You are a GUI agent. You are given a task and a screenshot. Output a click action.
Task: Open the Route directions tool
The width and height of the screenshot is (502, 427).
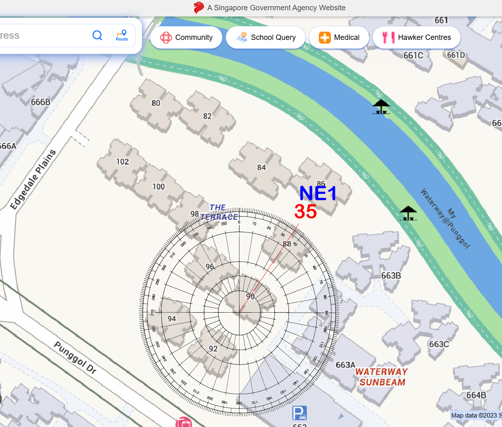click(122, 35)
